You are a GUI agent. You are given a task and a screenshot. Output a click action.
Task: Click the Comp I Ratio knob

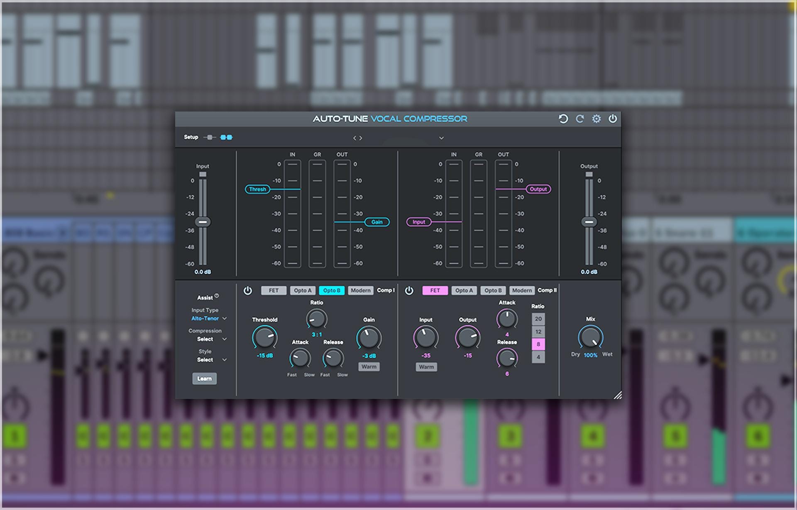tap(317, 319)
